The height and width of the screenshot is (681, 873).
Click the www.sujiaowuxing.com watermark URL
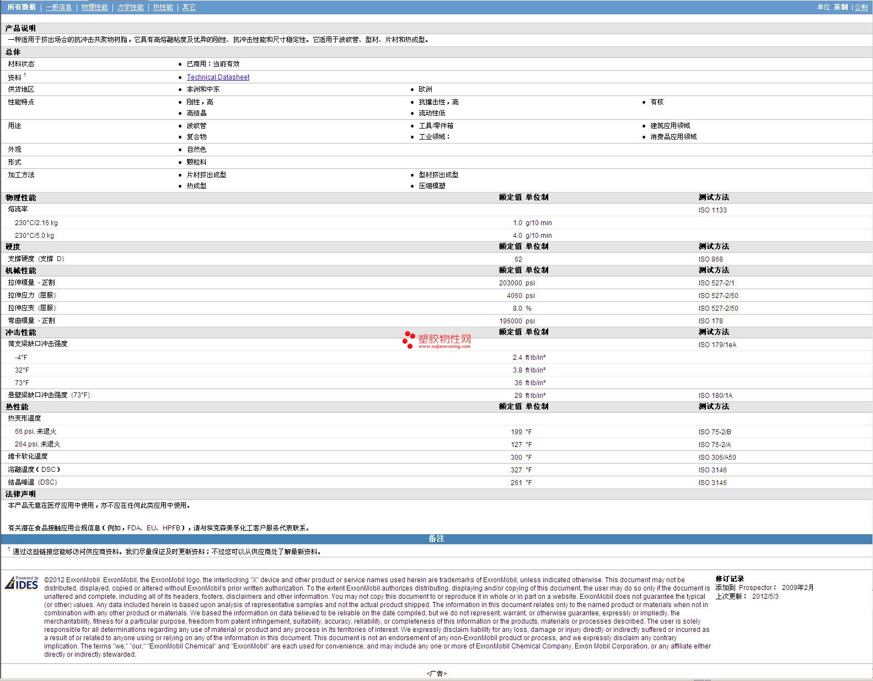click(x=444, y=347)
